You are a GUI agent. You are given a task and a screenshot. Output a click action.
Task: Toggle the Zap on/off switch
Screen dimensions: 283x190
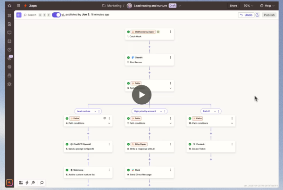56,15
